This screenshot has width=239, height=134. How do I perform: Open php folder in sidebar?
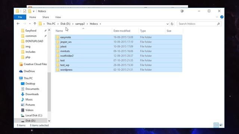coord(28,57)
